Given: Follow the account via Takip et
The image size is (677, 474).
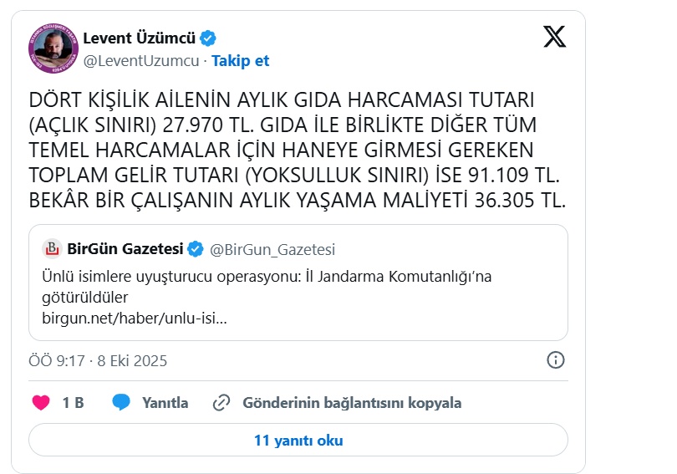Looking at the screenshot, I should point(241,61).
